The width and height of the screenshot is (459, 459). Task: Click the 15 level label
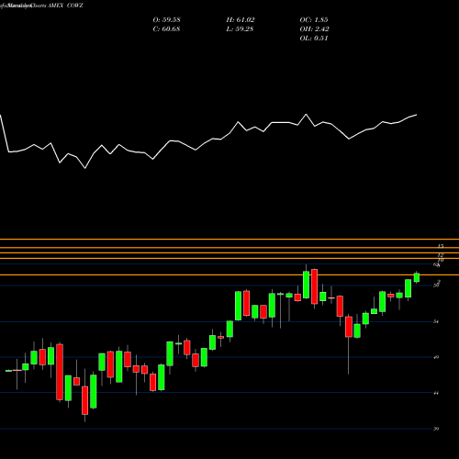click(441, 246)
